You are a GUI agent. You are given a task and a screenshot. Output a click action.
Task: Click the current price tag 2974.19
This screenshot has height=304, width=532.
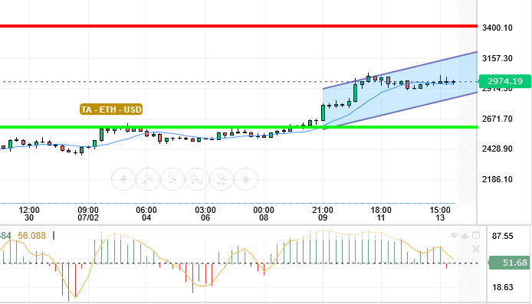point(505,81)
